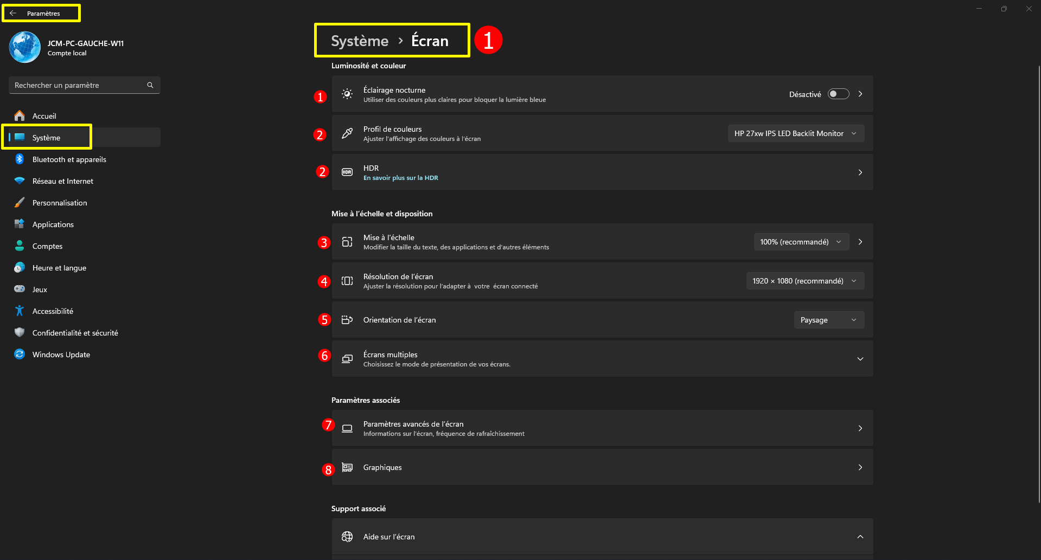Open Paramètres avancés de l'écran
The image size is (1041, 560).
[x=602, y=428]
